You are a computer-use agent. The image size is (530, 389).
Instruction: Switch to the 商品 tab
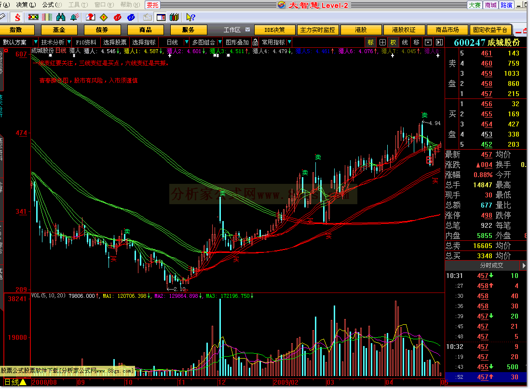pyautogui.click(x=145, y=30)
